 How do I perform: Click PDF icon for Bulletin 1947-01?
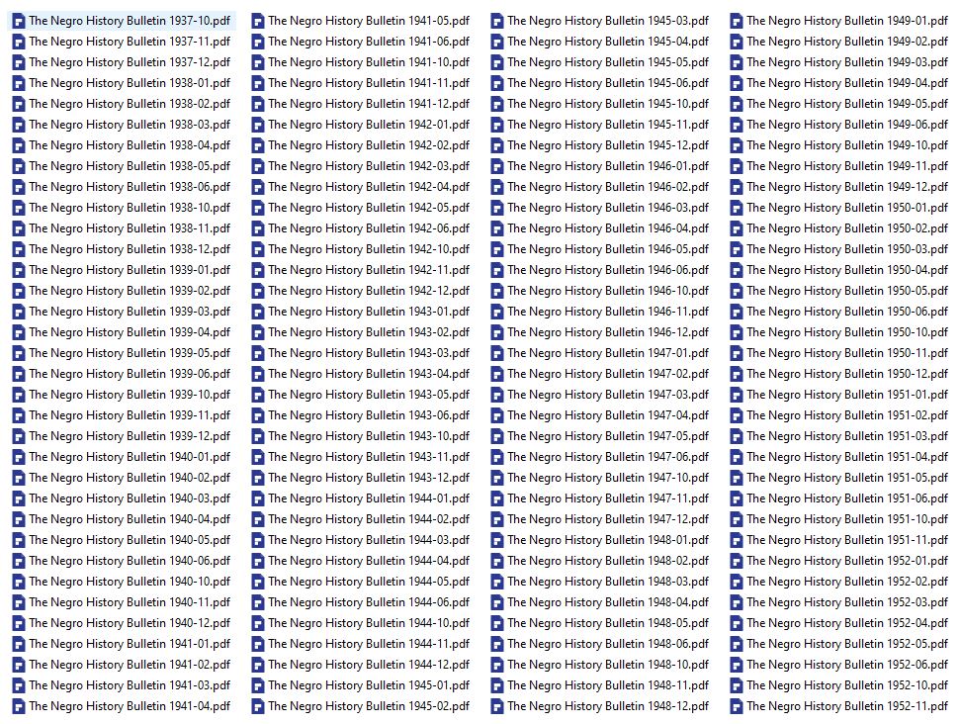(496, 353)
